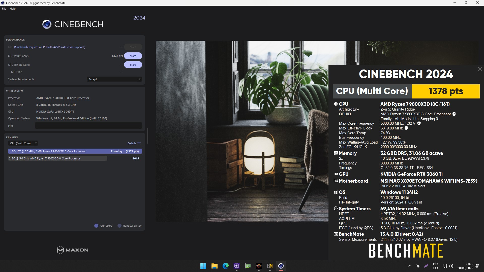
Task: Open the File menu
Action: (4, 9)
